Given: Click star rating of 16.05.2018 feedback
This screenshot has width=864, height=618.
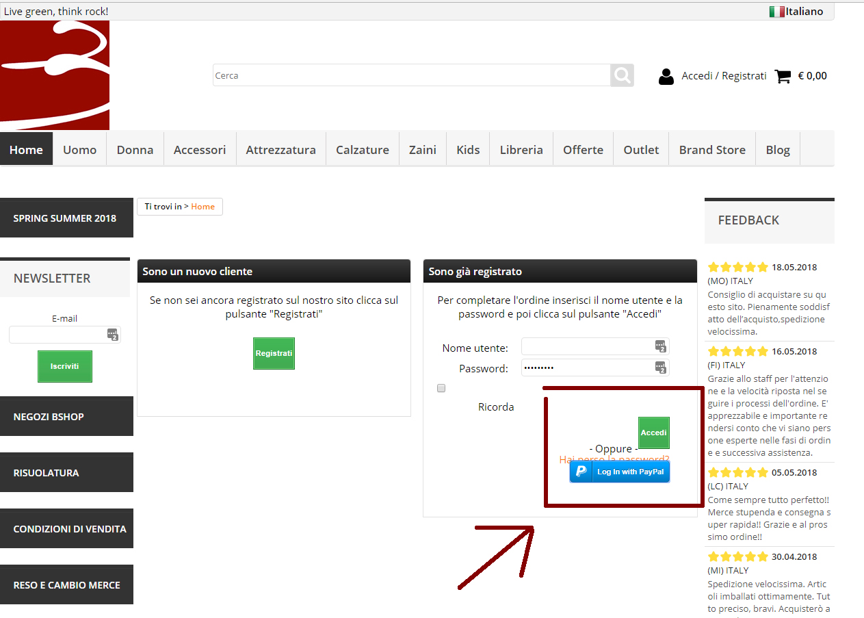Looking at the screenshot, I should pos(738,351).
